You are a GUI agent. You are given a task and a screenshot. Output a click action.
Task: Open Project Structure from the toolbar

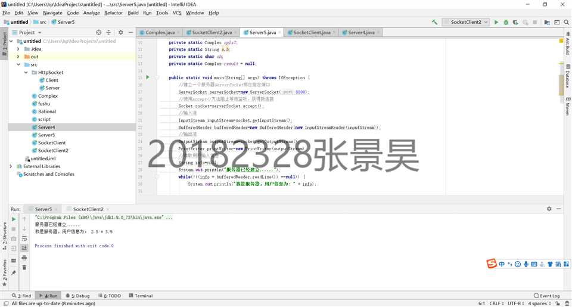pos(547,22)
